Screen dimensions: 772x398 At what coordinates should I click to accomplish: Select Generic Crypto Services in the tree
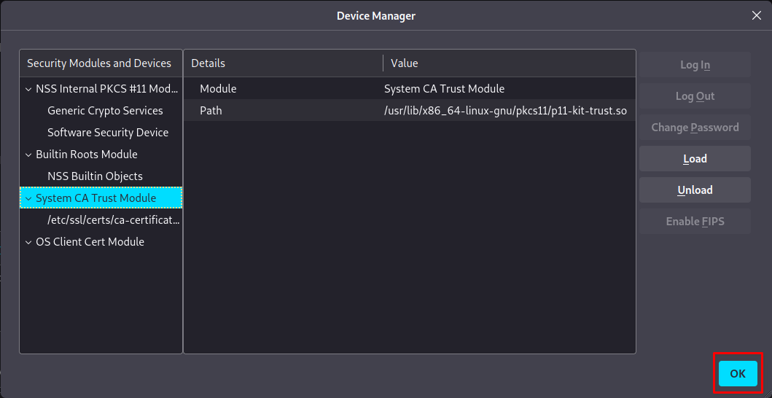105,111
